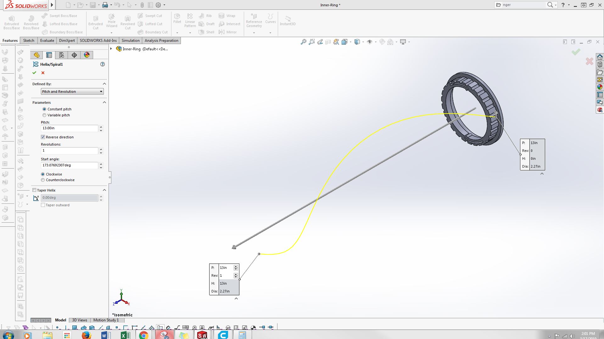
Task: Select Counterclockwise radio button
Action: [43, 180]
